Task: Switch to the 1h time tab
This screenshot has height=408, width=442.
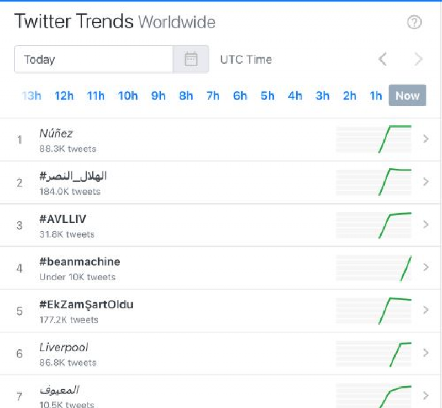Action: click(x=376, y=96)
